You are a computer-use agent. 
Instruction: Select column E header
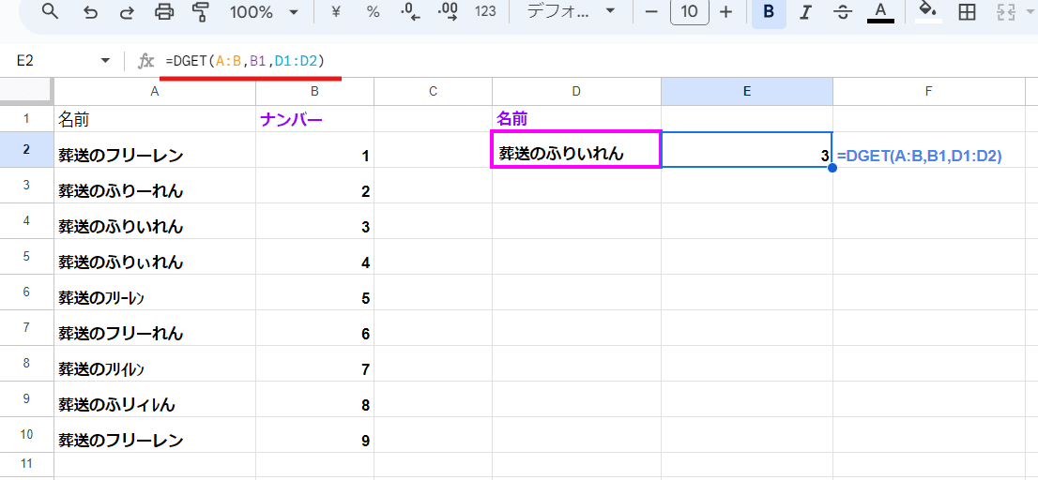tap(747, 91)
